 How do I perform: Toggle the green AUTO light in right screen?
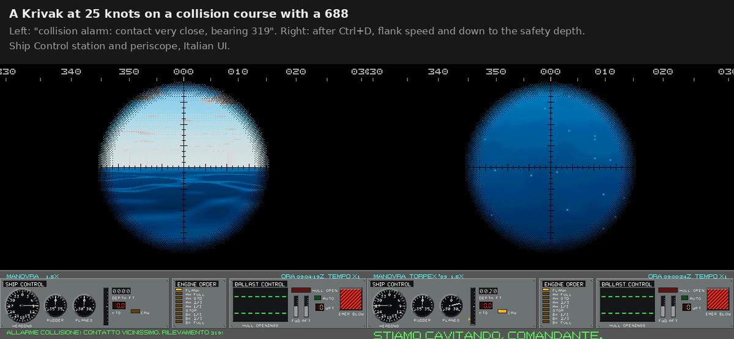pyautogui.click(x=684, y=298)
